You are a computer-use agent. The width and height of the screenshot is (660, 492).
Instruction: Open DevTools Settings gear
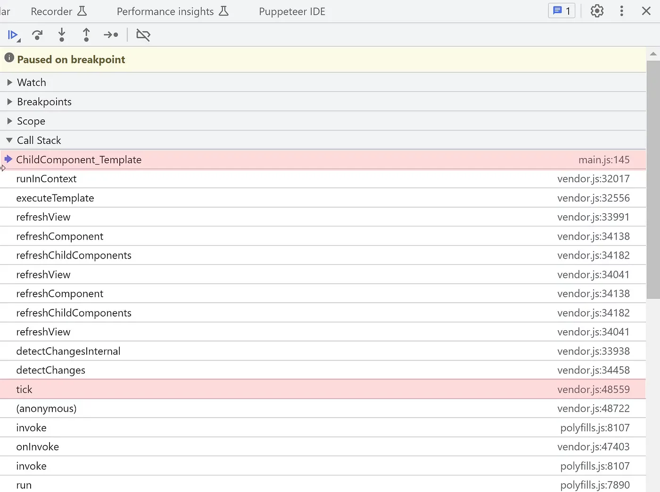(x=597, y=11)
